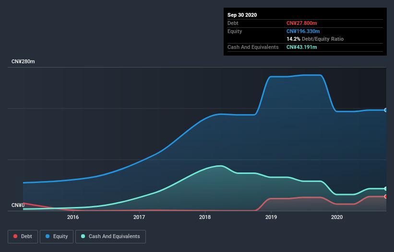Click the CN¥43.191m cash value
394x252 pixels.
[301, 47]
